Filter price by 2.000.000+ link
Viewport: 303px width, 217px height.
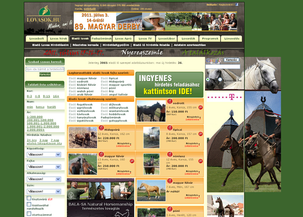(x=35, y=130)
